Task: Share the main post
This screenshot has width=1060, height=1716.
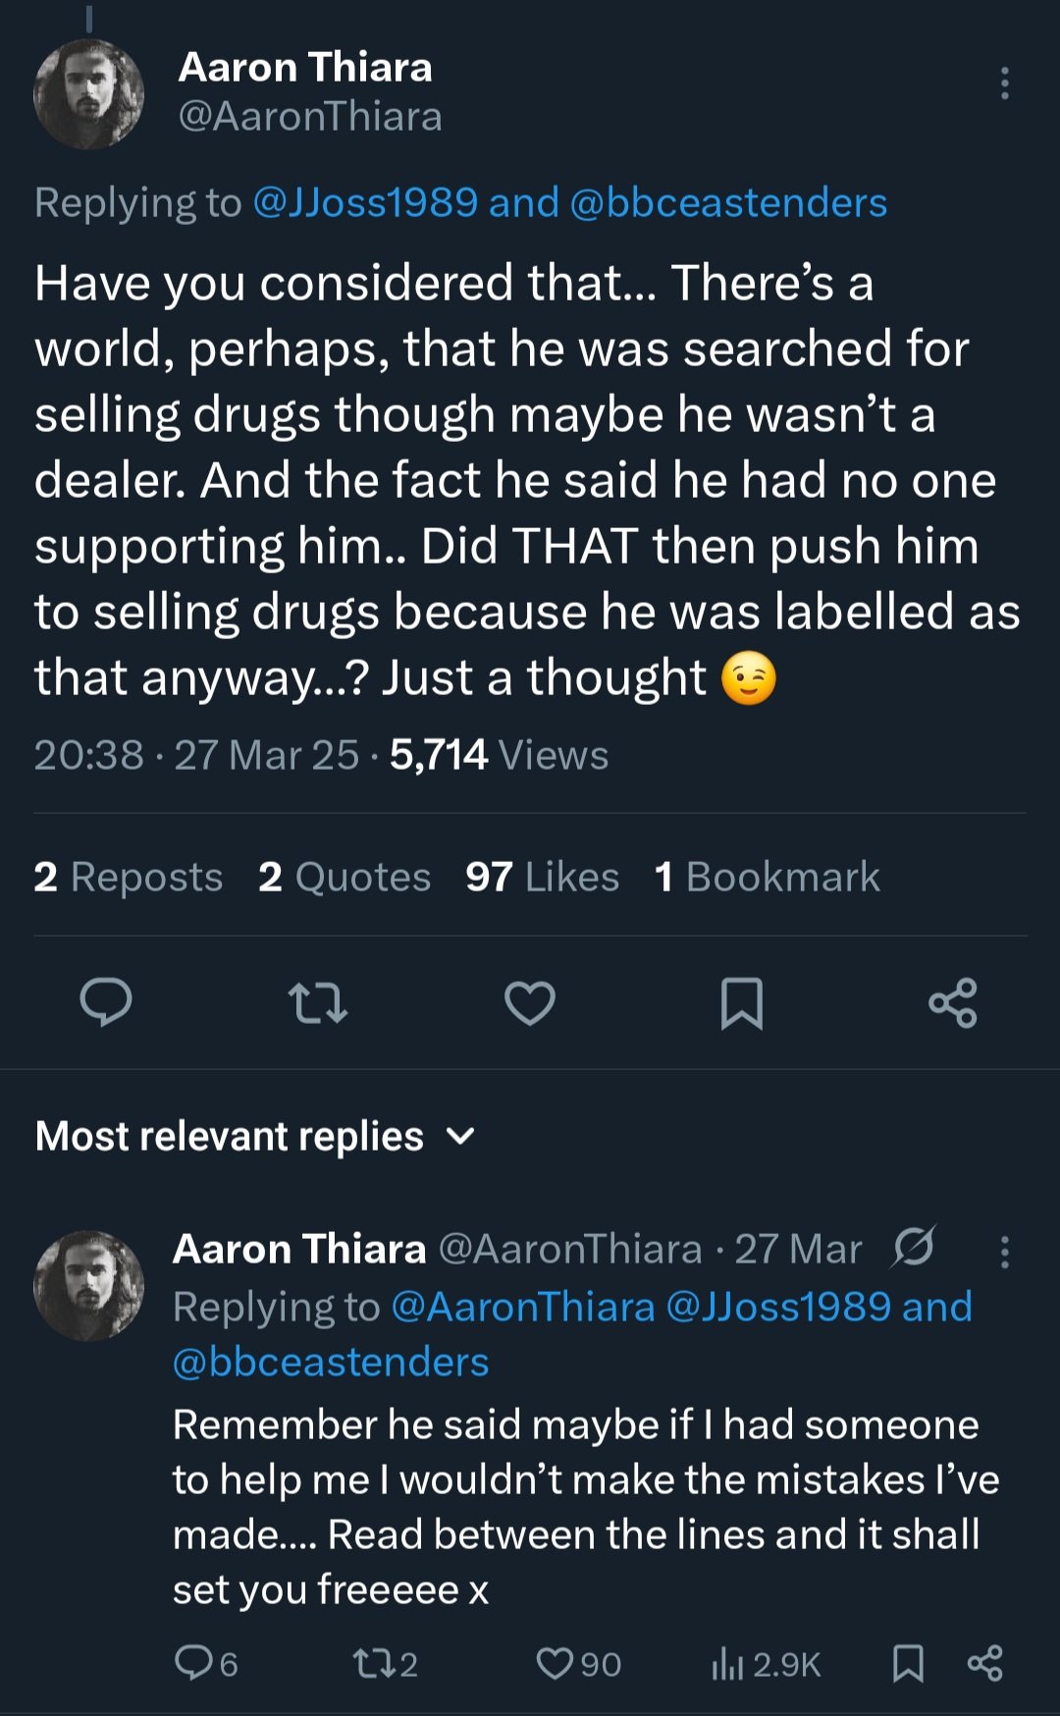Action: pos(953,1002)
